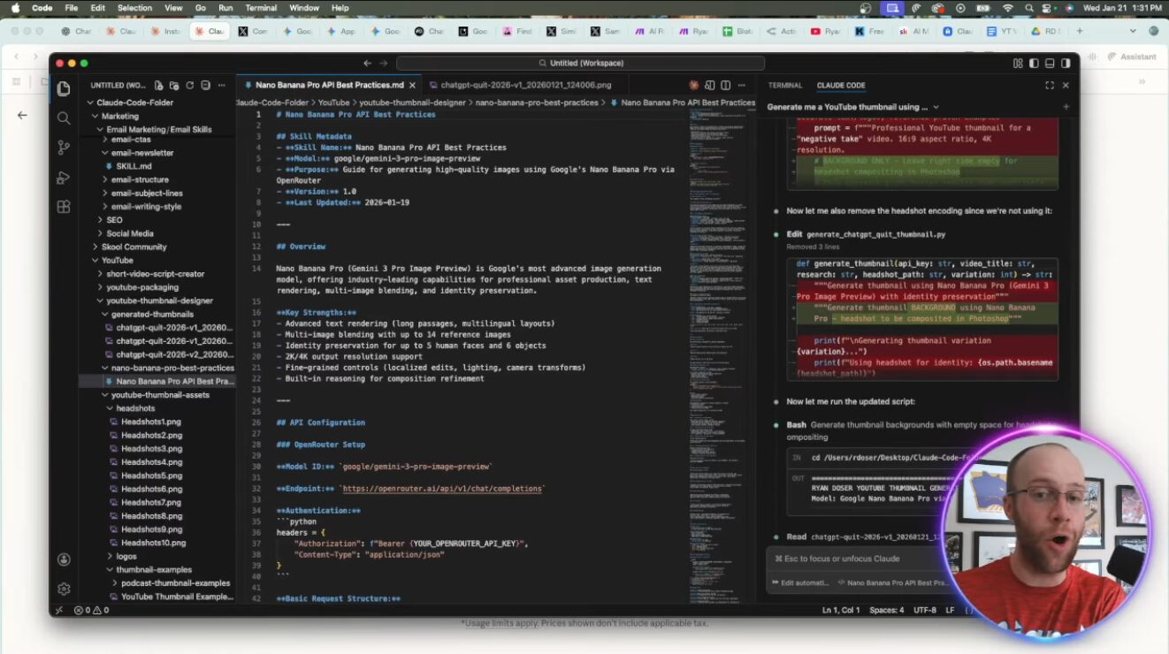Expand the Social Media folder

click(x=100, y=233)
